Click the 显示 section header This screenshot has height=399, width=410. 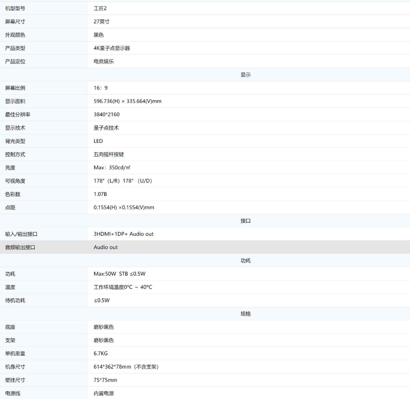pos(245,75)
